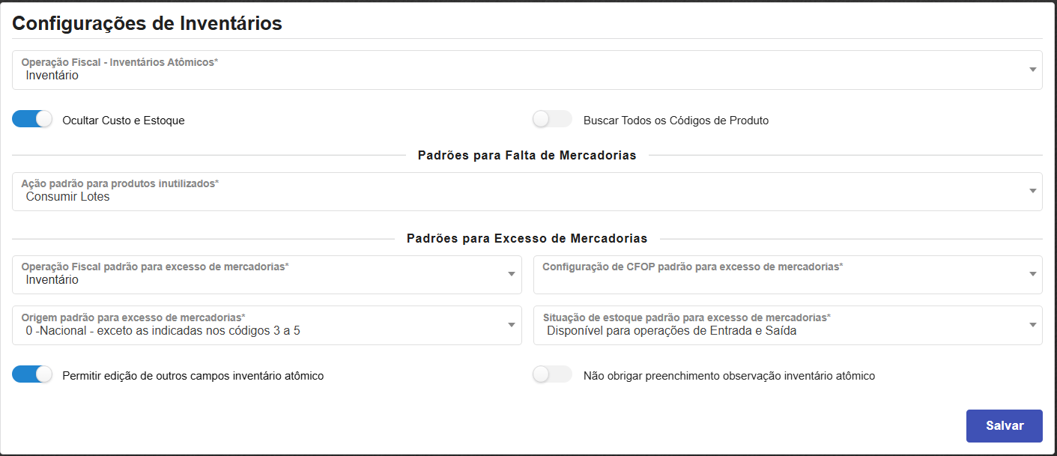Image resolution: width=1057 pixels, height=456 pixels.
Task: Expand Origem padrão para excesso de mercadorias options
Action: pyautogui.click(x=510, y=325)
